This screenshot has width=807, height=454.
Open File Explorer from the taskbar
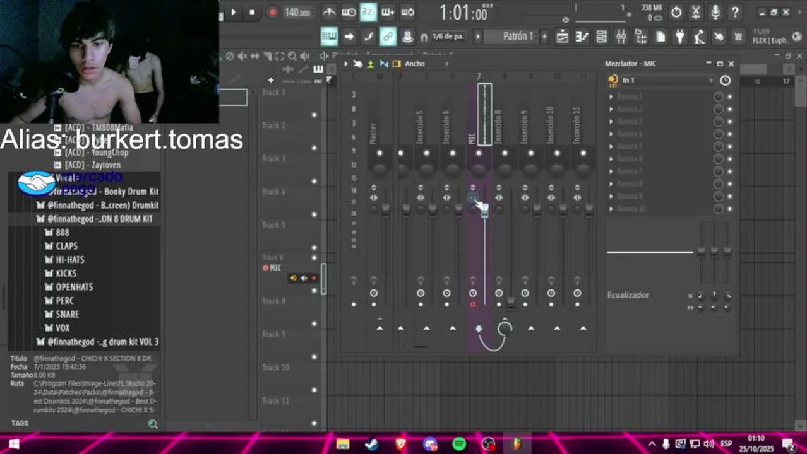tap(343, 444)
